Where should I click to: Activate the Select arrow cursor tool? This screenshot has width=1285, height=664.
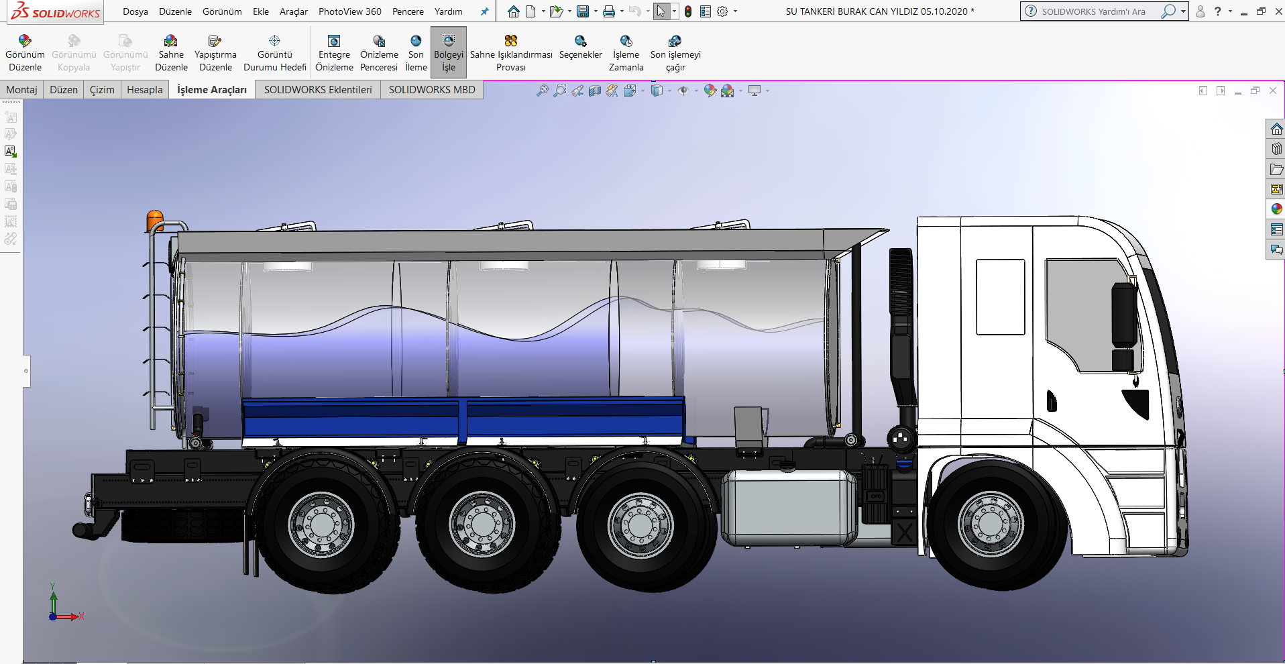tap(661, 11)
